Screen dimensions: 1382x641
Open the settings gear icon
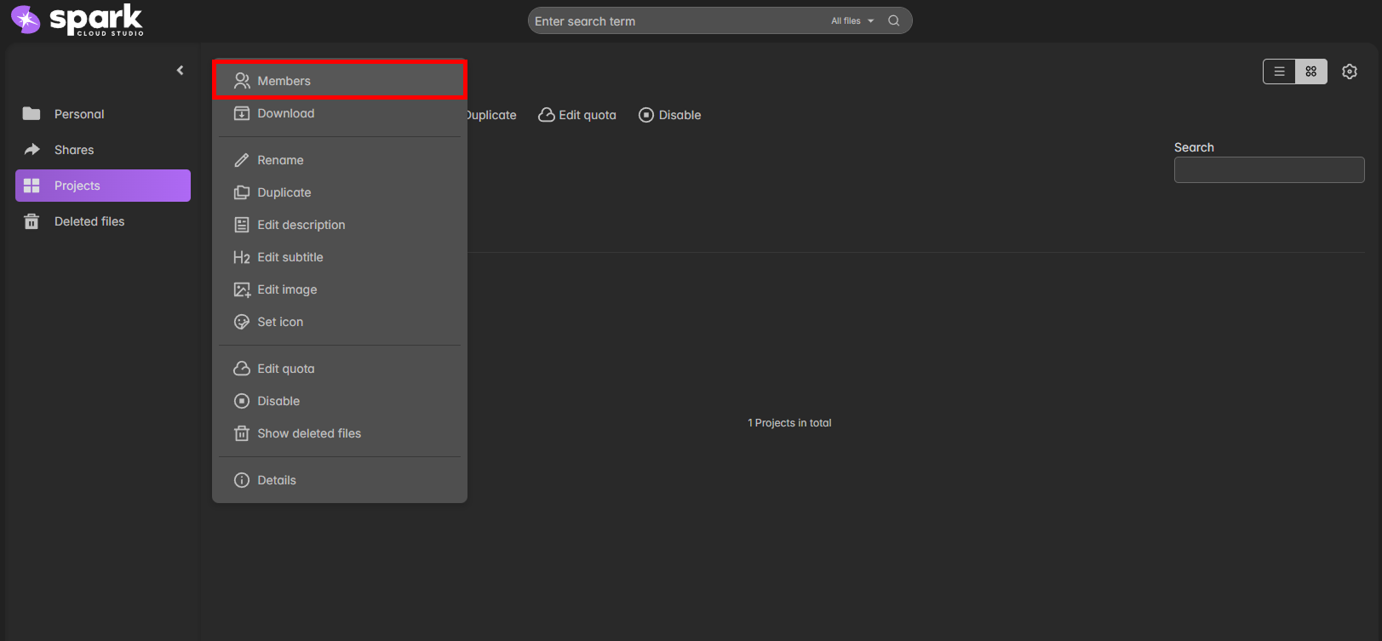tap(1349, 72)
